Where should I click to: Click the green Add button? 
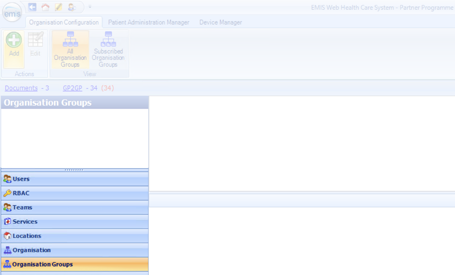pyautogui.click(x=14, y=49)
